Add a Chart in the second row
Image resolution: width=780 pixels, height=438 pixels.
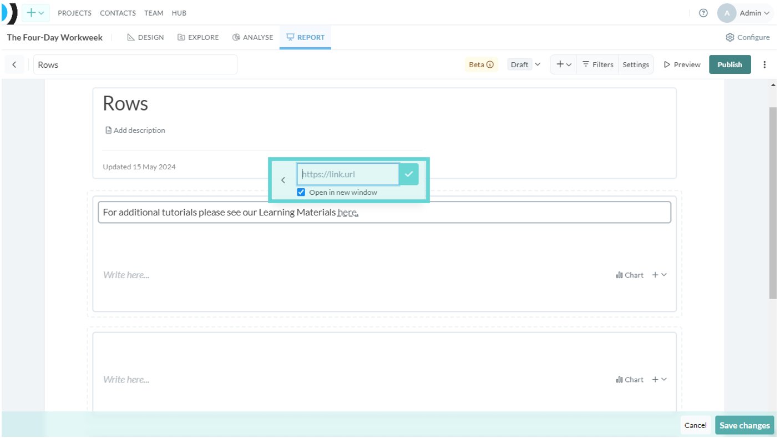tap(630, 380)
